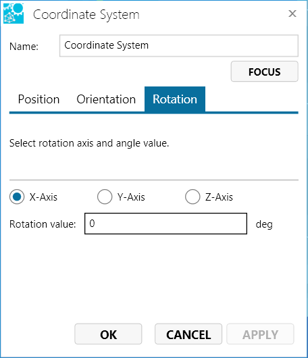Click the Coordinate System window title text

[86, 15]
